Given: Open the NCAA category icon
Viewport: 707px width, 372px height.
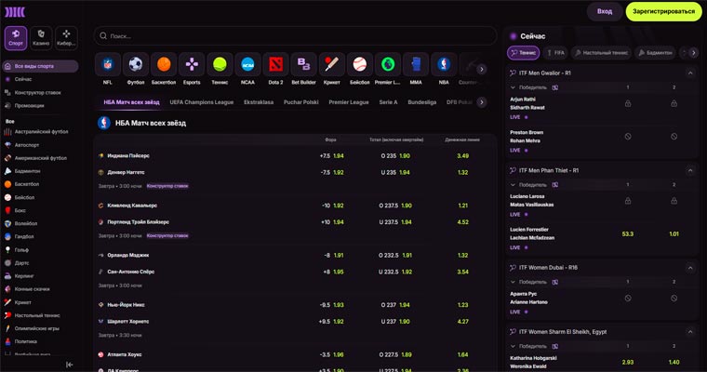Looking at the screenshot, I should 247,65.
